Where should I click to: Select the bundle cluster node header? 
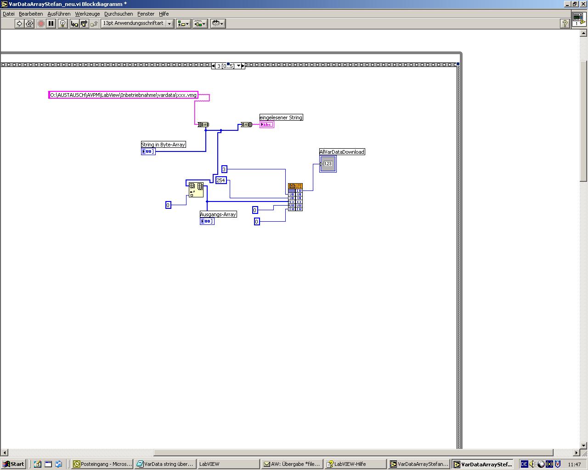(295, 186)
